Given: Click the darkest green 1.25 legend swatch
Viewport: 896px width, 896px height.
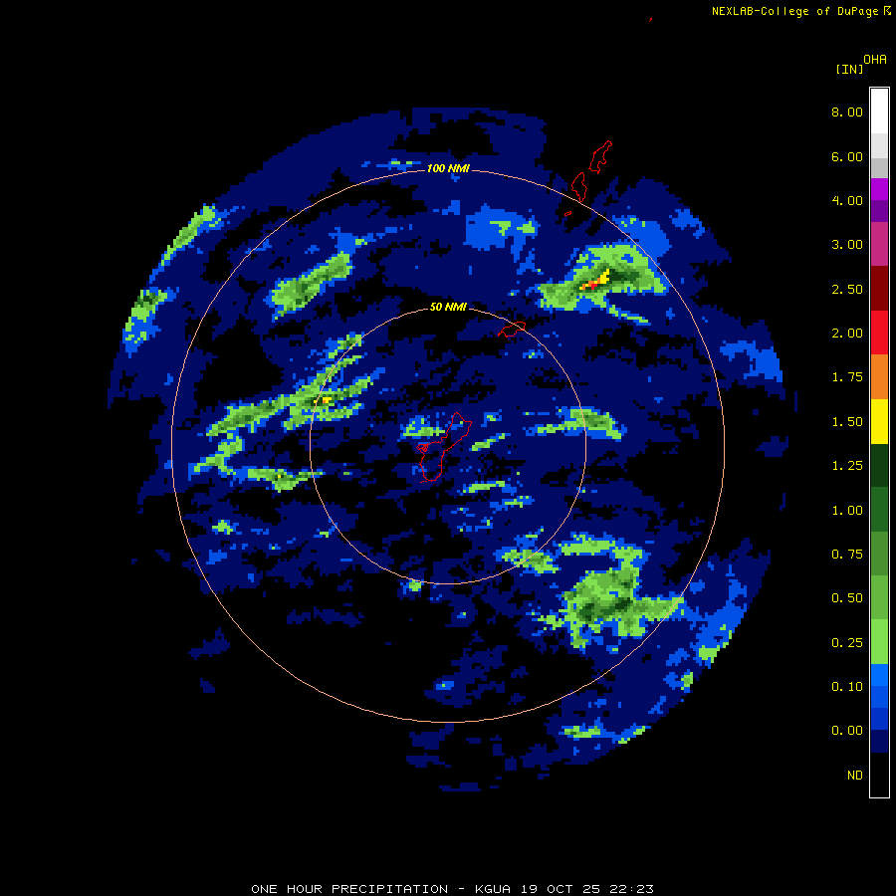Looking at the screenshot, I should (879, 466).
